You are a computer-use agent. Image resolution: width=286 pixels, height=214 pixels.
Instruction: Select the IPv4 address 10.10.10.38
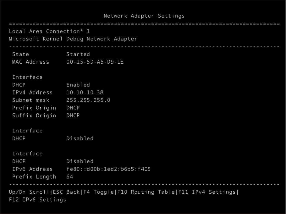click(85, 93)
